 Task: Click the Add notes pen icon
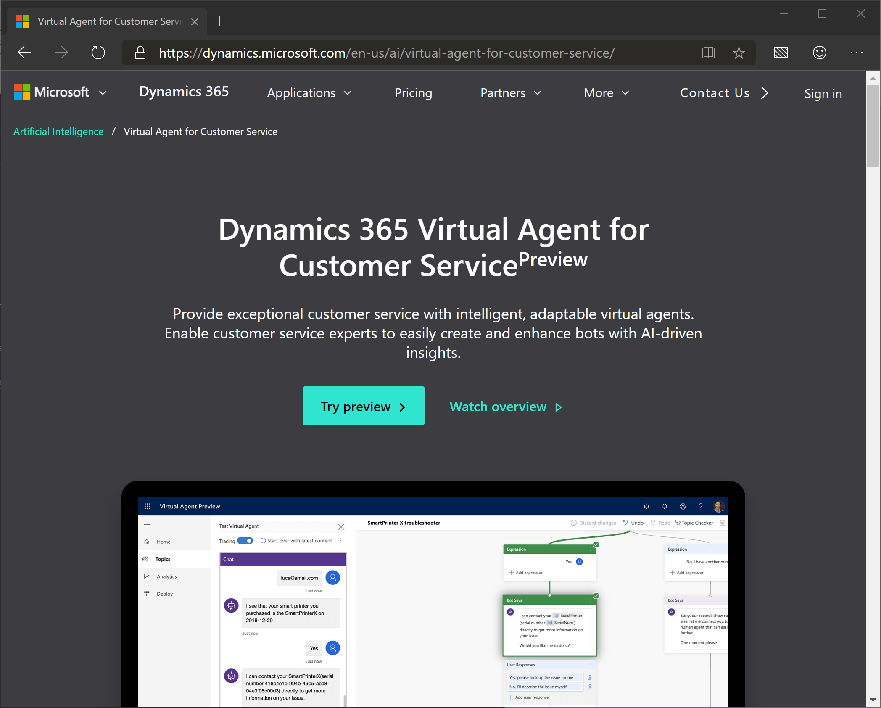point(781,53)
